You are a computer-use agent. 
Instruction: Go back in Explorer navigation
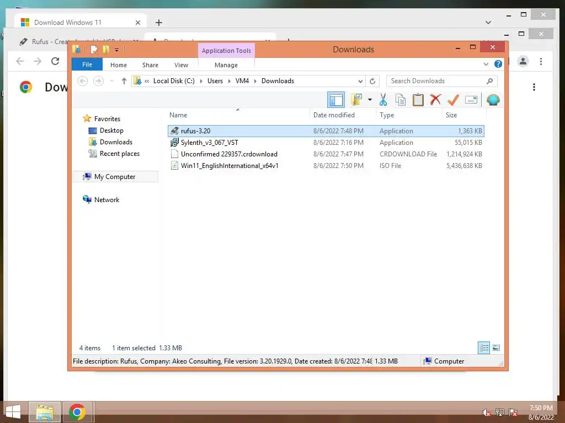coord(83,81)
